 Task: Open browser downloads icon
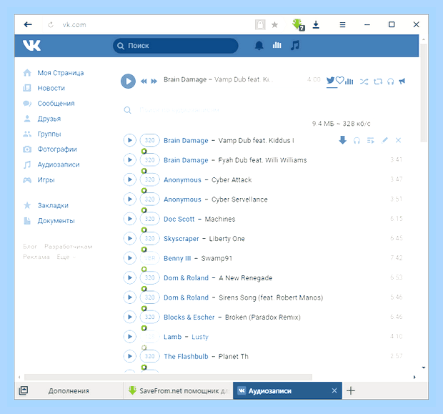coord(316,24)
